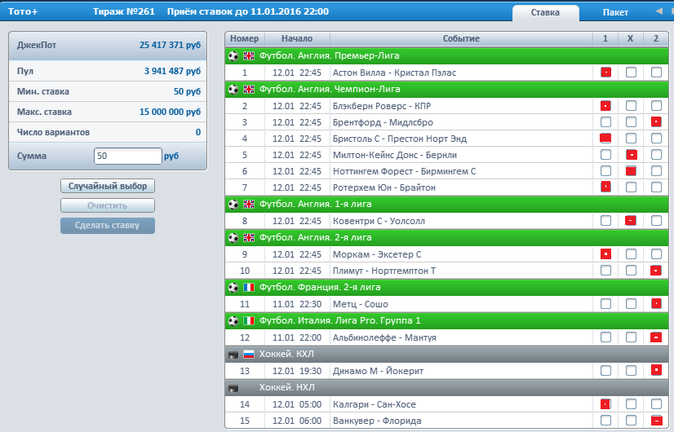Click the Номер column header
Viewport: 674px width, 432px height.
244,38
